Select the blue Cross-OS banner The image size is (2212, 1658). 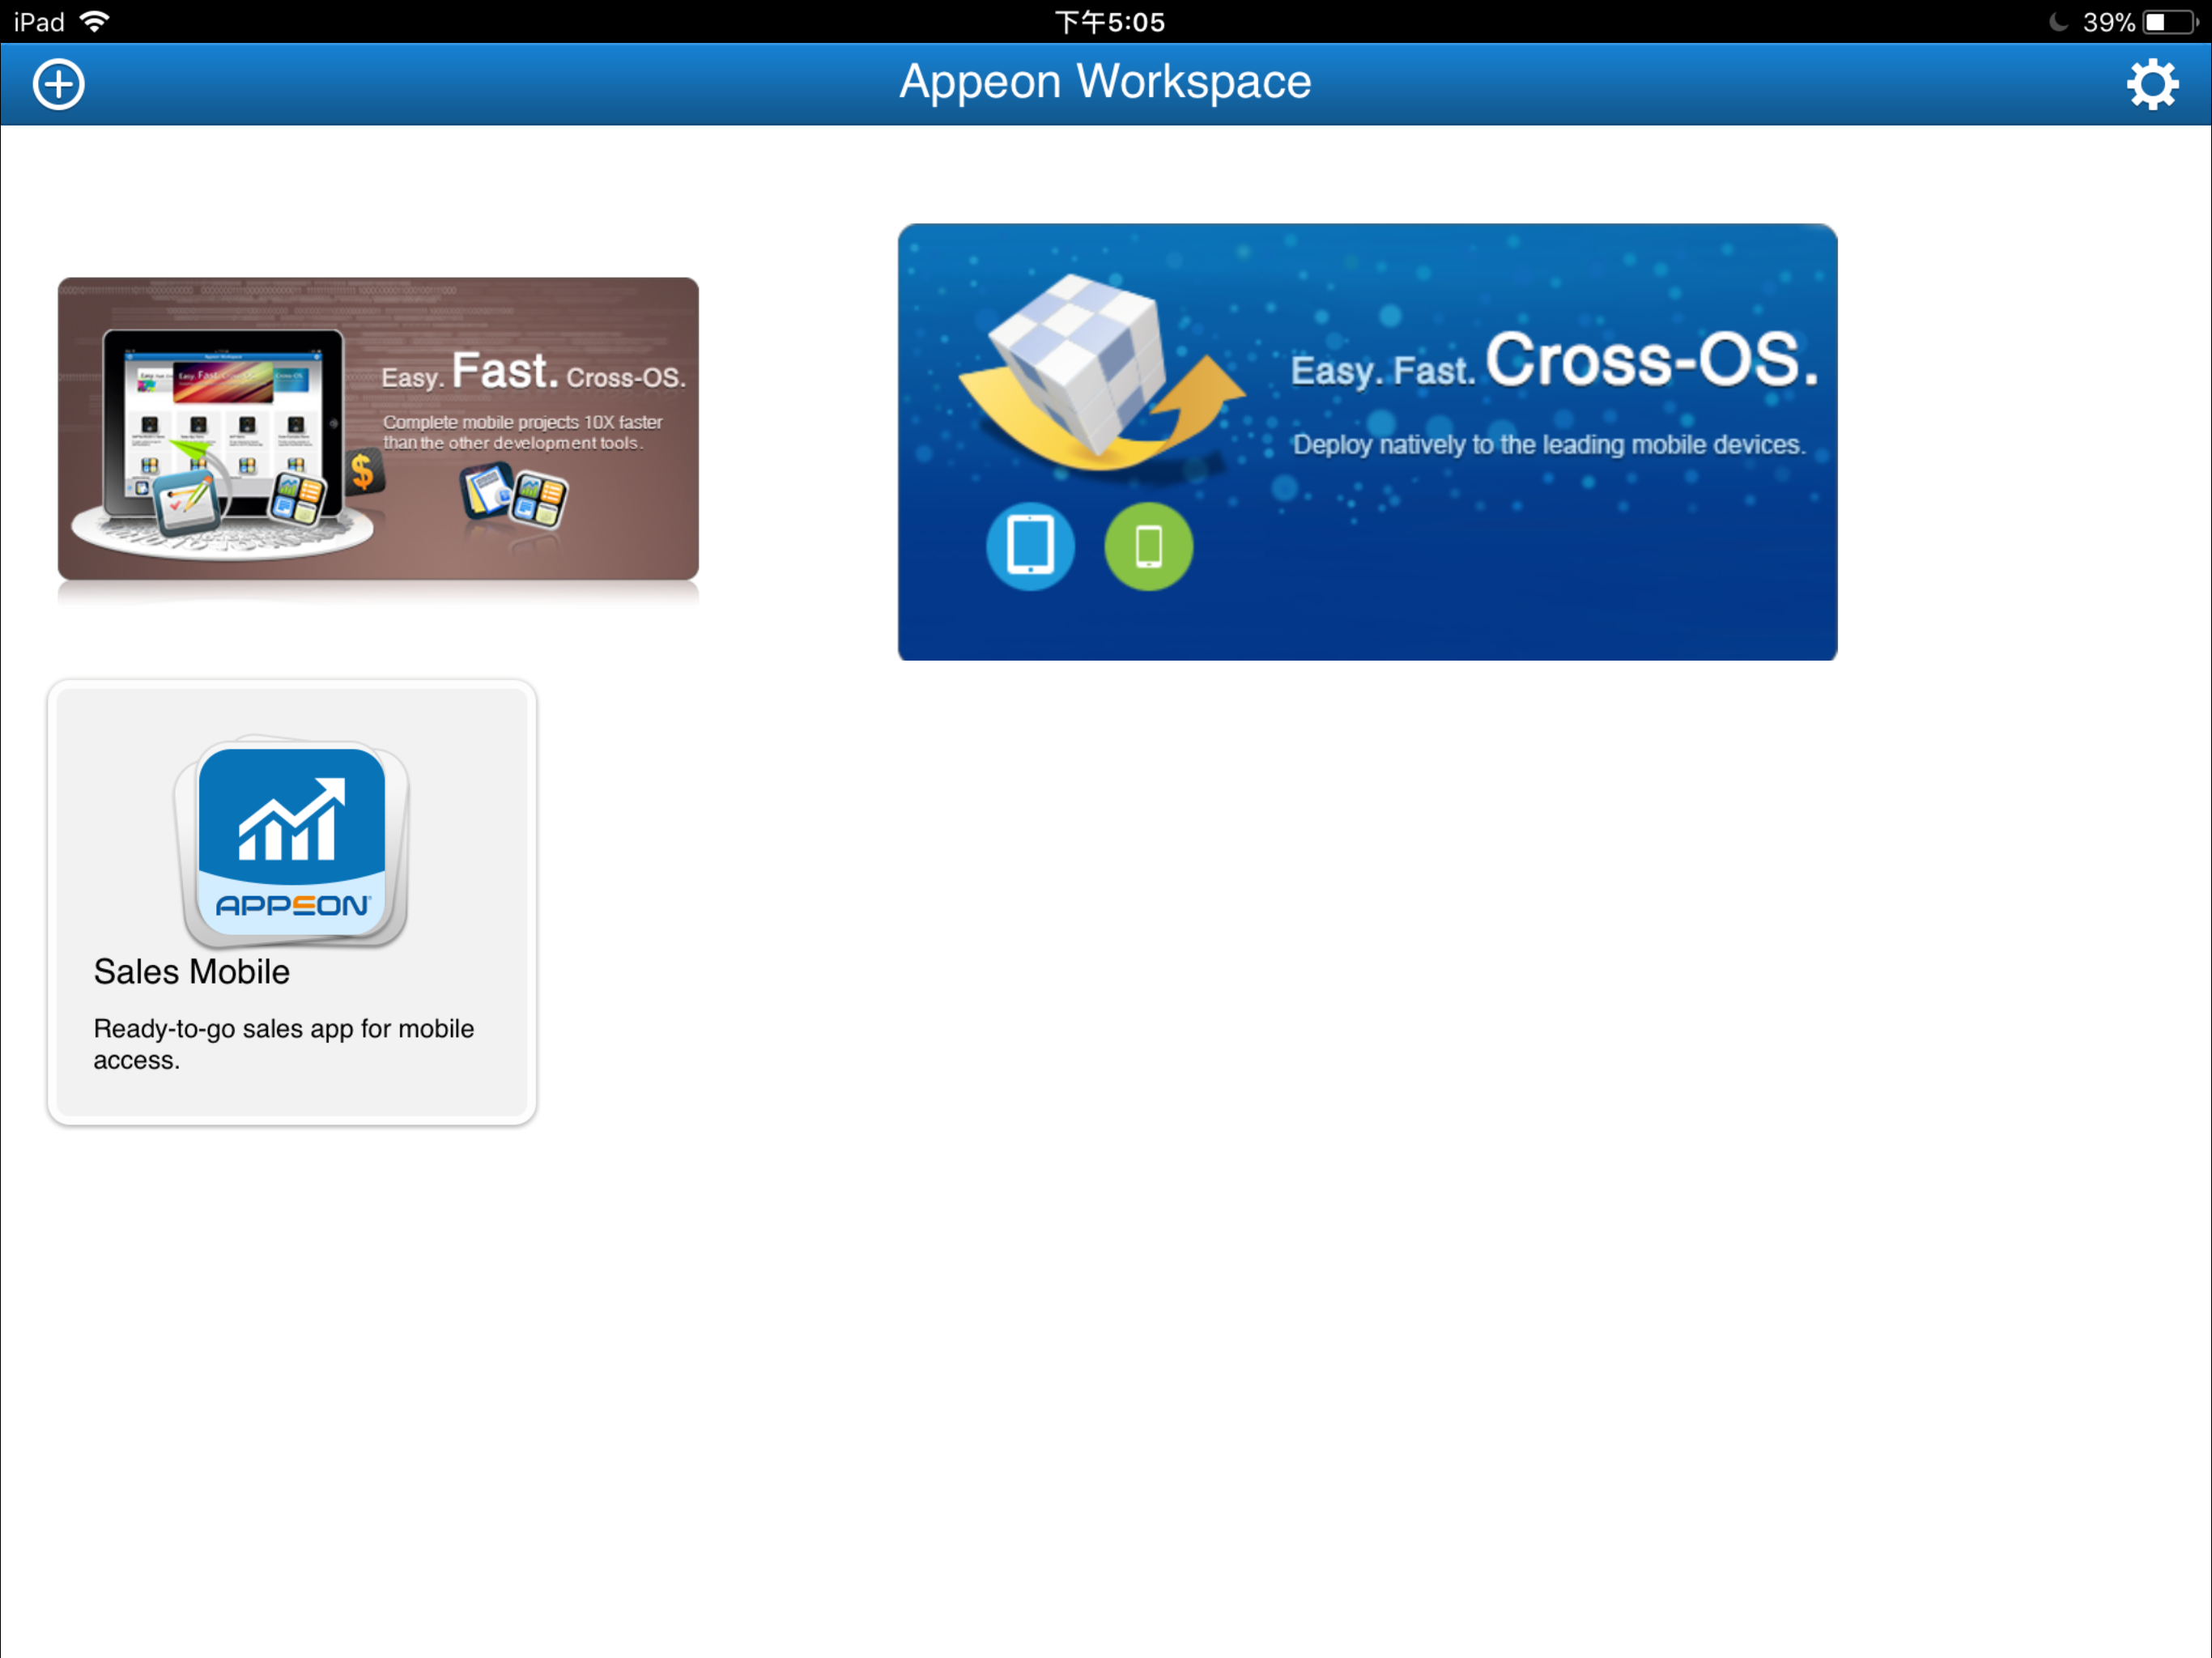click(x=1367, y=442)
